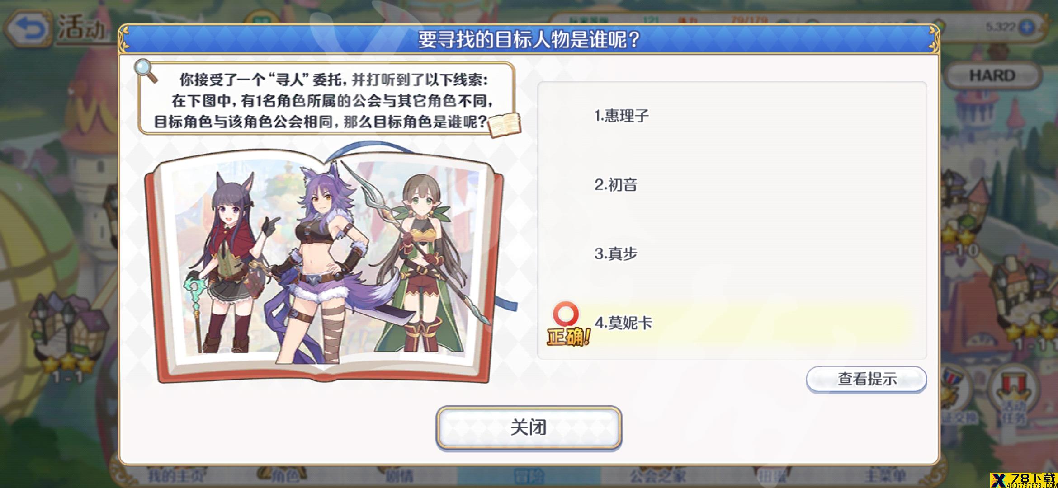The image size is (1058, 488).
Task: Choose answer 4.莫妮卡
Action: [732, 323]
